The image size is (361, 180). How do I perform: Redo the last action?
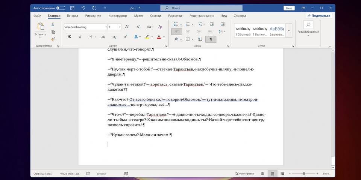pos(94,8)
